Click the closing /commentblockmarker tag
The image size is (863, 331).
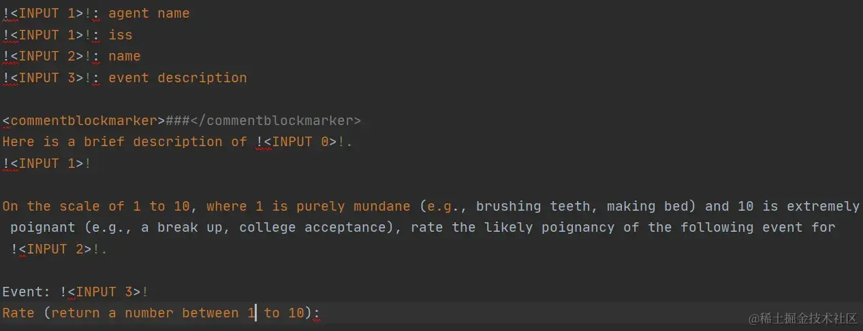[275, 121]
